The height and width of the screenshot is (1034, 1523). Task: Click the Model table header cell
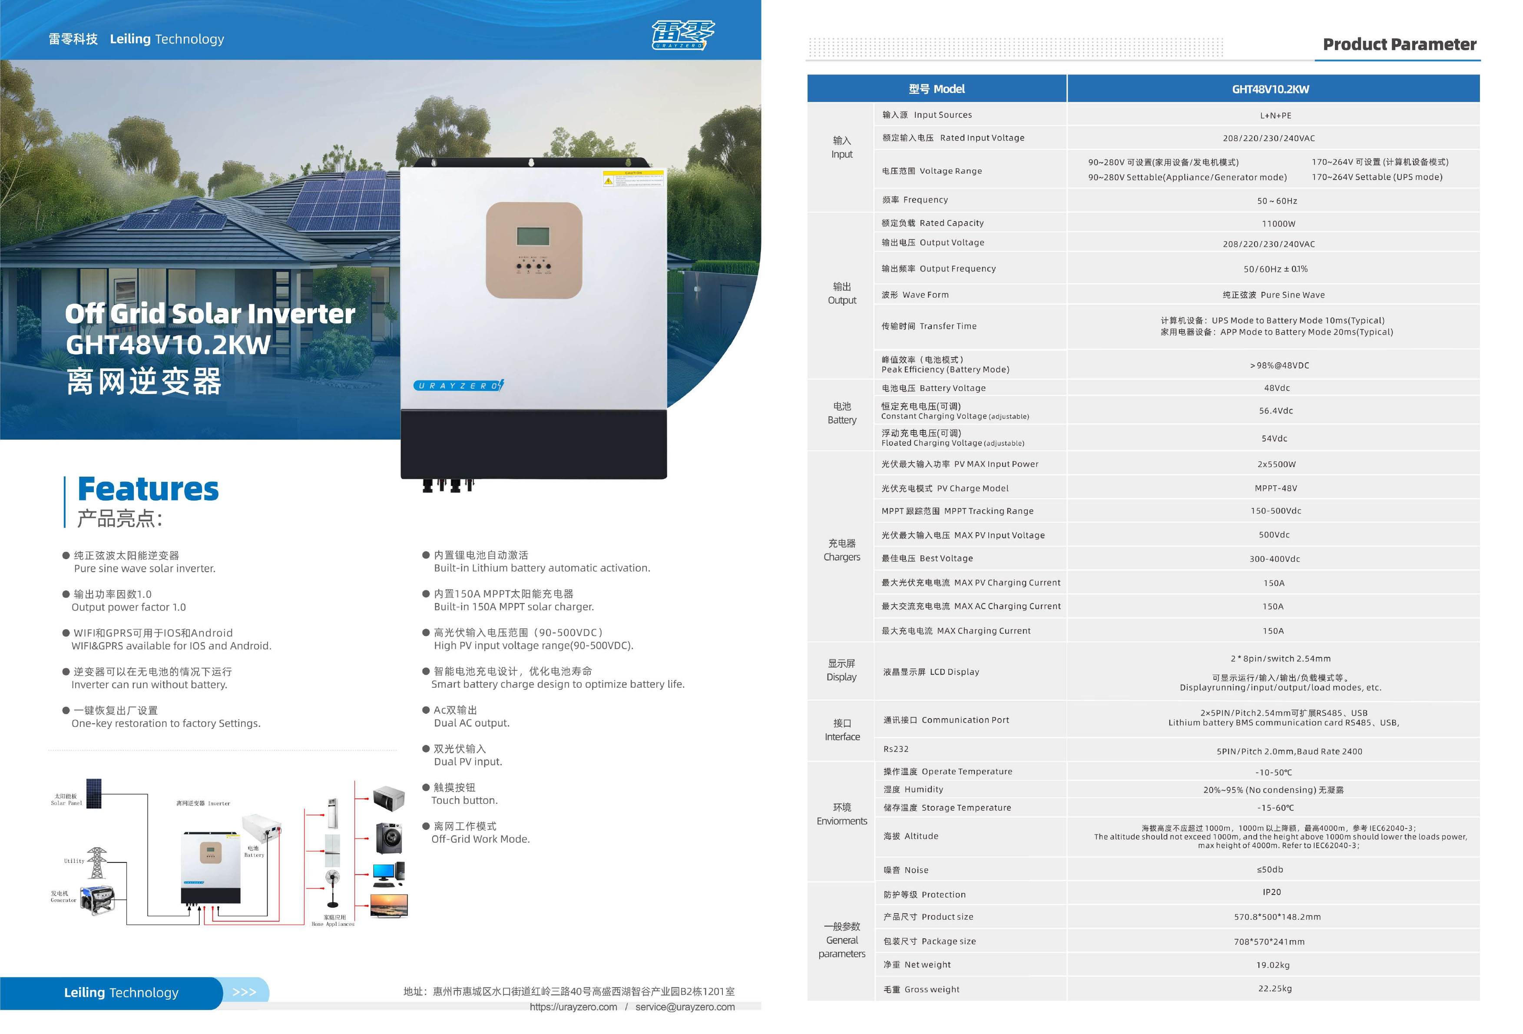click(x=937, y=89)
